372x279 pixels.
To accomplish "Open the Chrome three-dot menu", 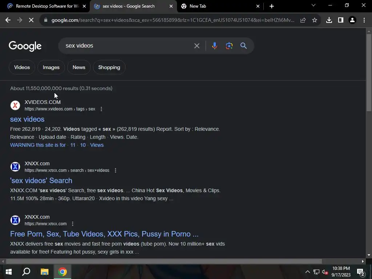I will tap(364, 20).
